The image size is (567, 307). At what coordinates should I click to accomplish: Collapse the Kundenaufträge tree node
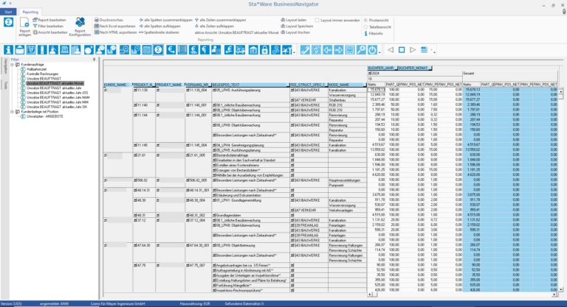coord(12,65)
